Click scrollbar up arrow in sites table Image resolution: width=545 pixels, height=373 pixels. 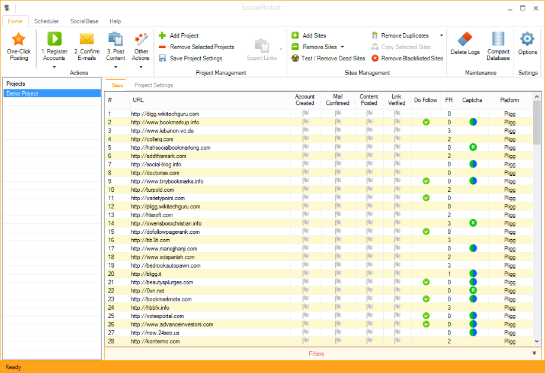[x=537, y=97]
